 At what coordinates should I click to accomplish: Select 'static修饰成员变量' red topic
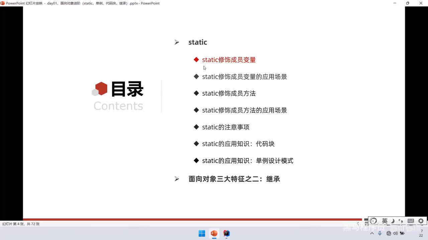[x=229, y=60]
